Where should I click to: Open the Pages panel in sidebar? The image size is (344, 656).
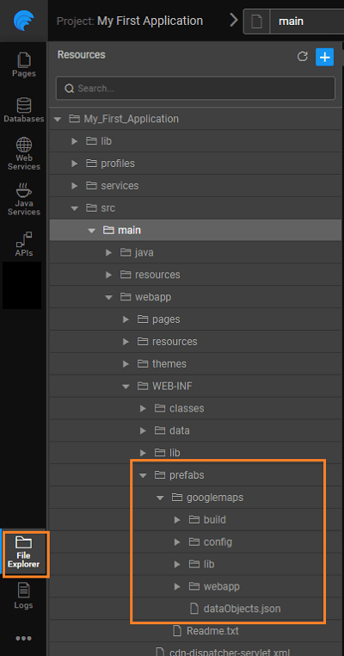tap(23, 65)
